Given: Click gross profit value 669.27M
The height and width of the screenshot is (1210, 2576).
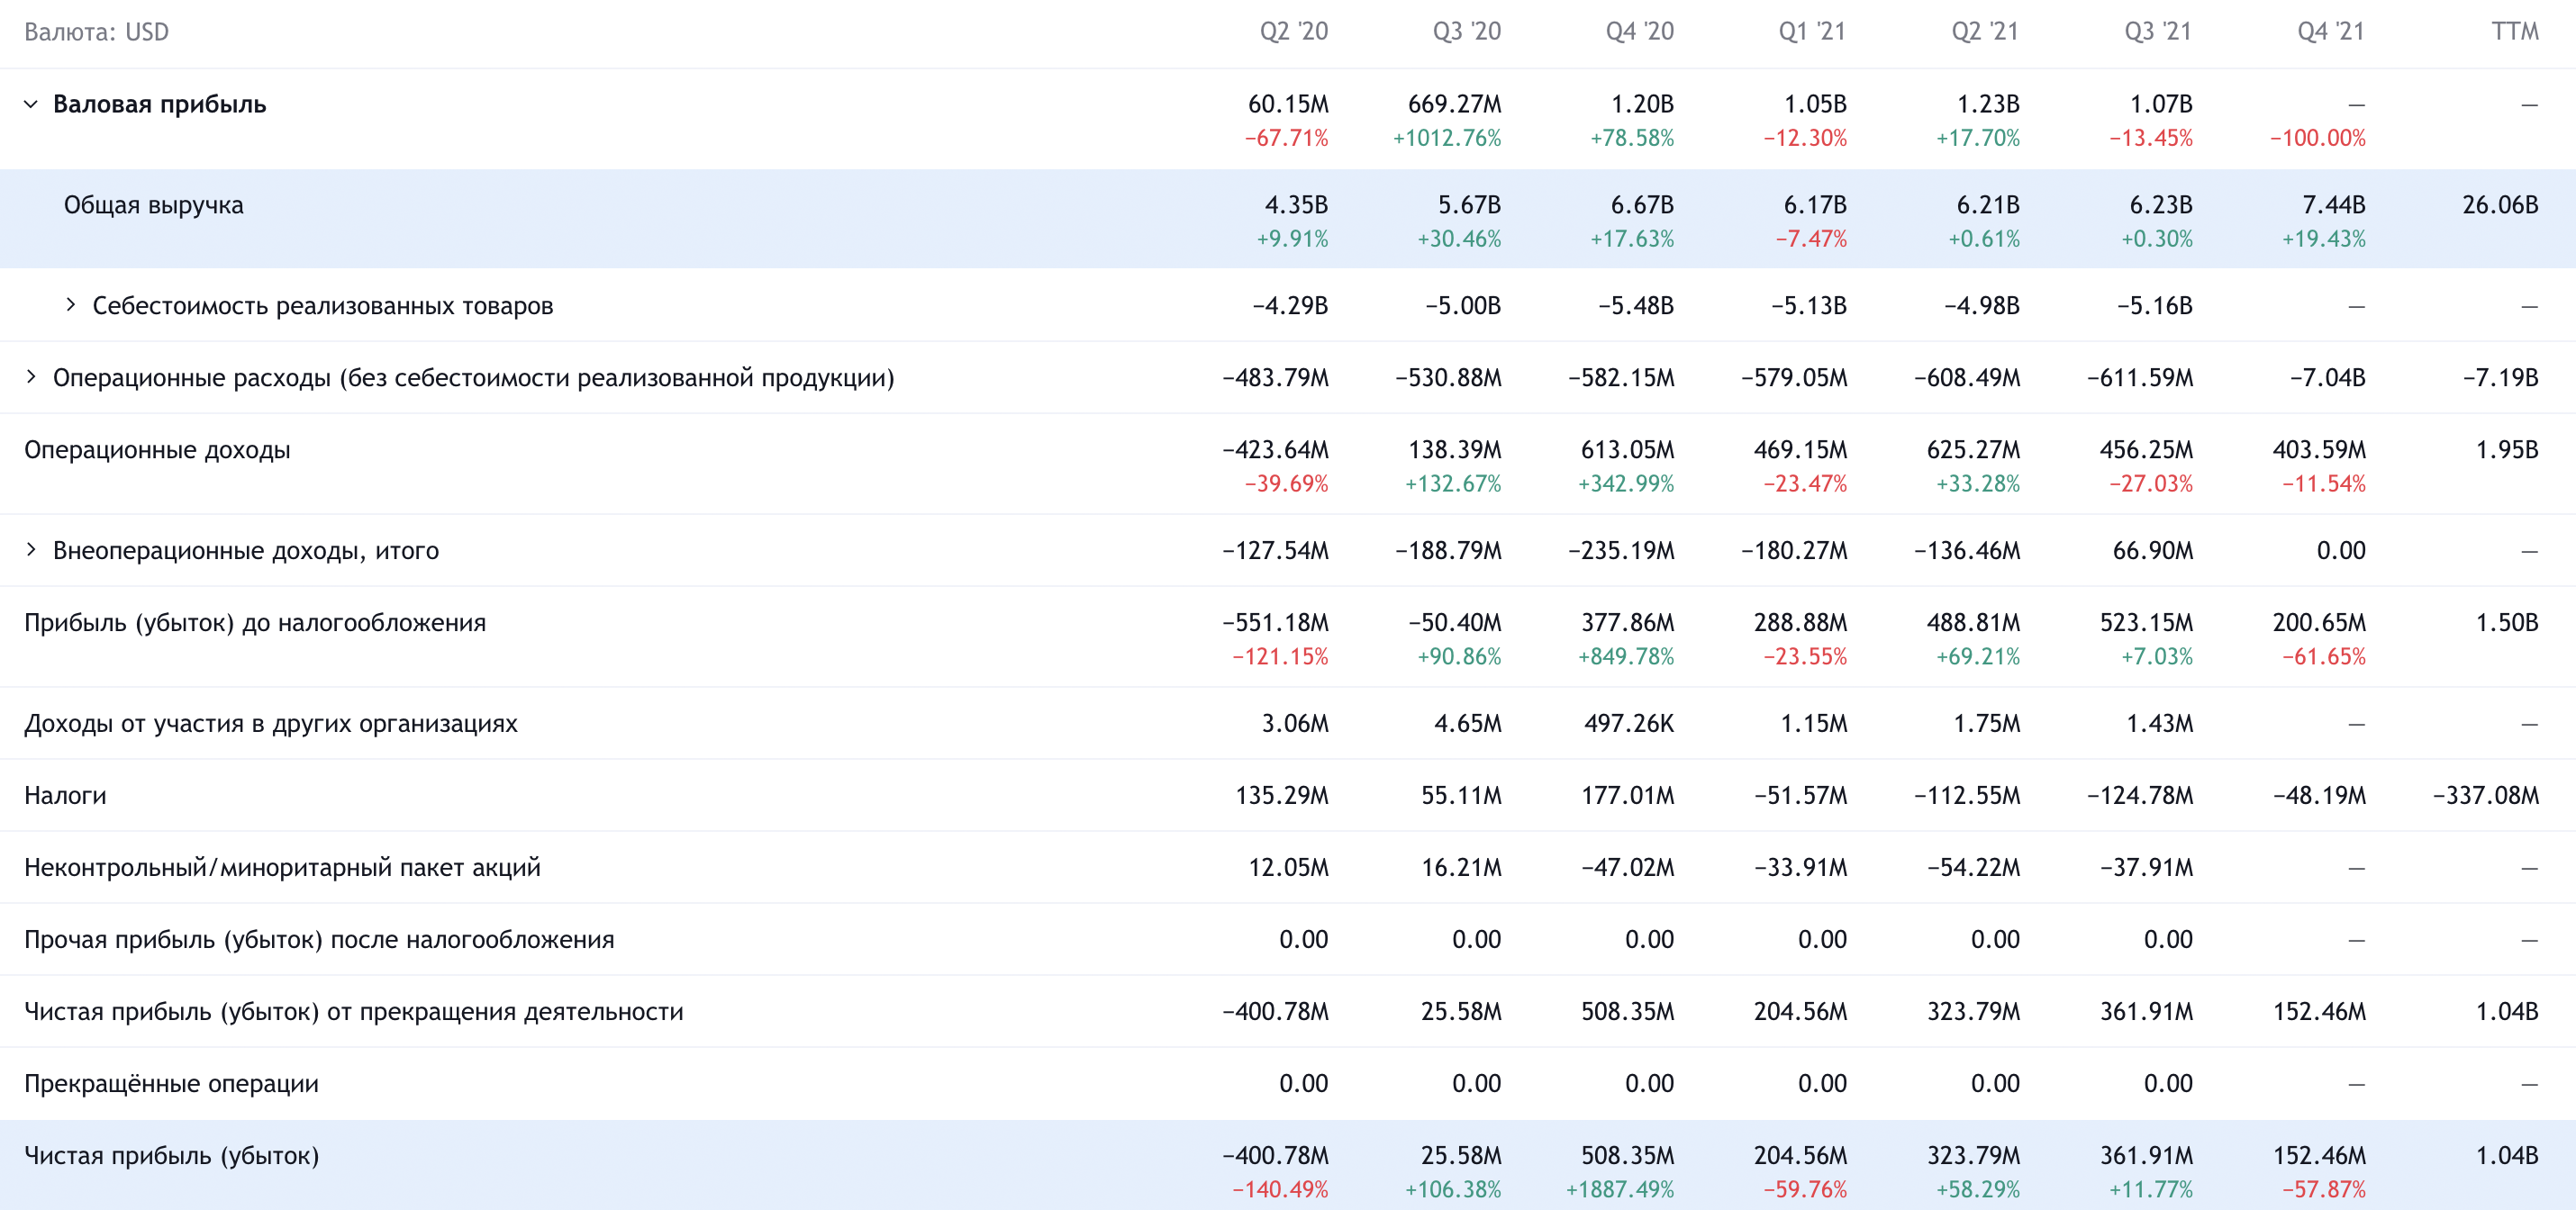Looking at the screenshot, I should 1455,104.
